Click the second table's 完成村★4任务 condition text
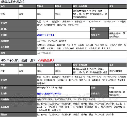 click(90, 71)
